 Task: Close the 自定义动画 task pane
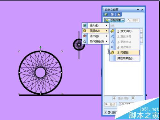click(x=142, y=10)
